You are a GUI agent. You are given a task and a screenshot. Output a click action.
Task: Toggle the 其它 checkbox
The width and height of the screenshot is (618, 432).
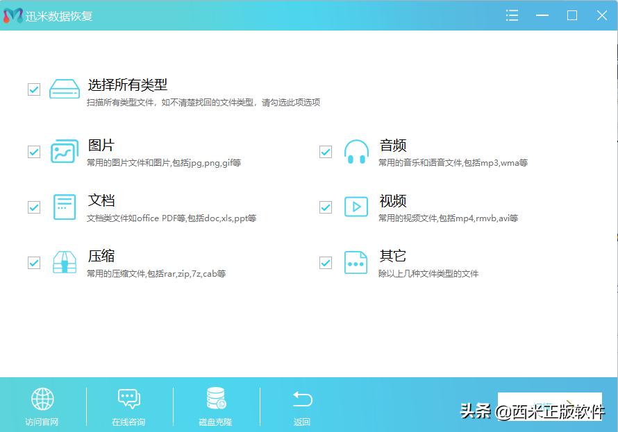tap(325, 262)
